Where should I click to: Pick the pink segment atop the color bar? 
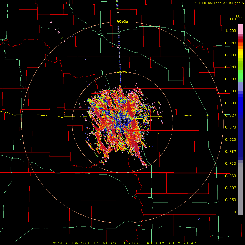point(240,29)
